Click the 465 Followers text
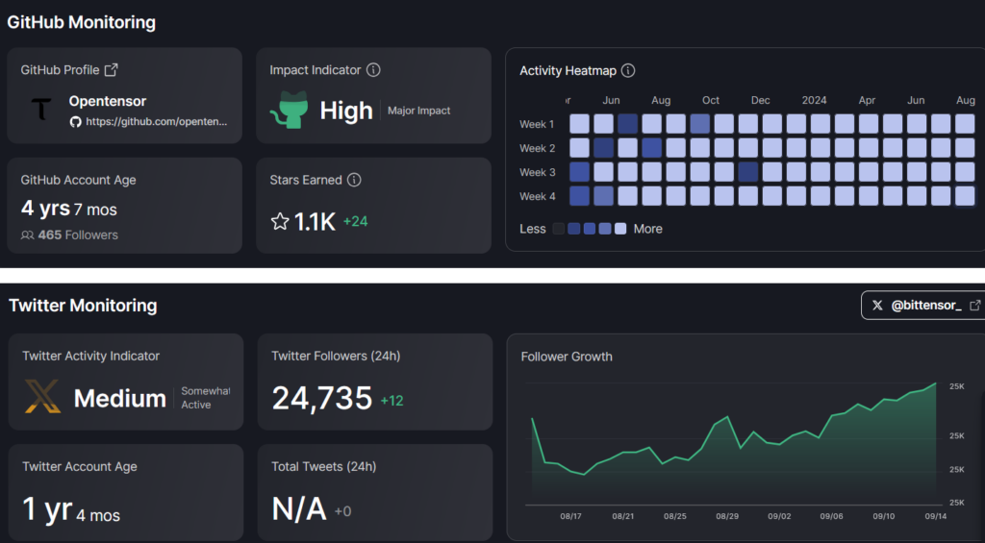Image resolution: width=985 pixels, height=543 pixels. [x=78, y=235]
